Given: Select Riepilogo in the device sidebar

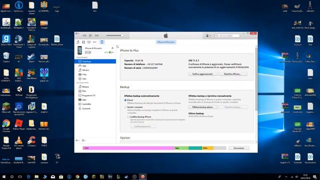Looking at the screenshot, I should coord(95,61).
